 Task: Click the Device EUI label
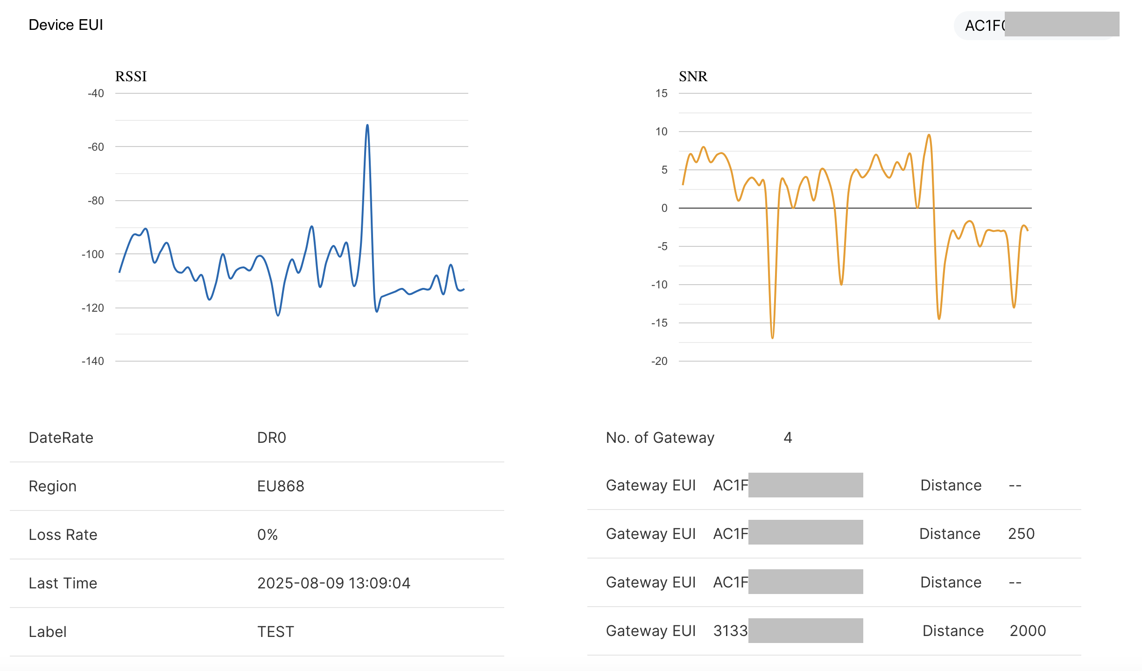(x=66, y=25)
